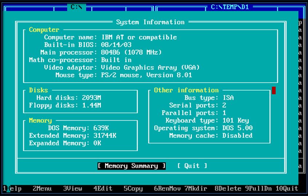Click 10Quit in the function key bar
Image resolution: width=308 pixels, height=196 pixels.
click(287, 189)
